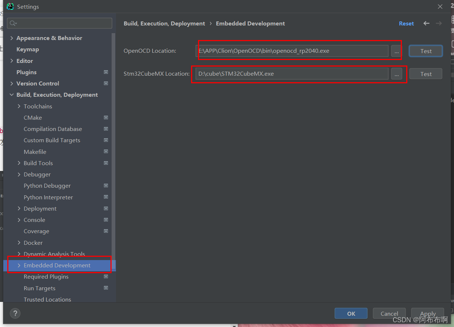Click Build, Execution, Deployment breadcrumb
The height and width of the screenshot is (327, 454).
point(164,23)
